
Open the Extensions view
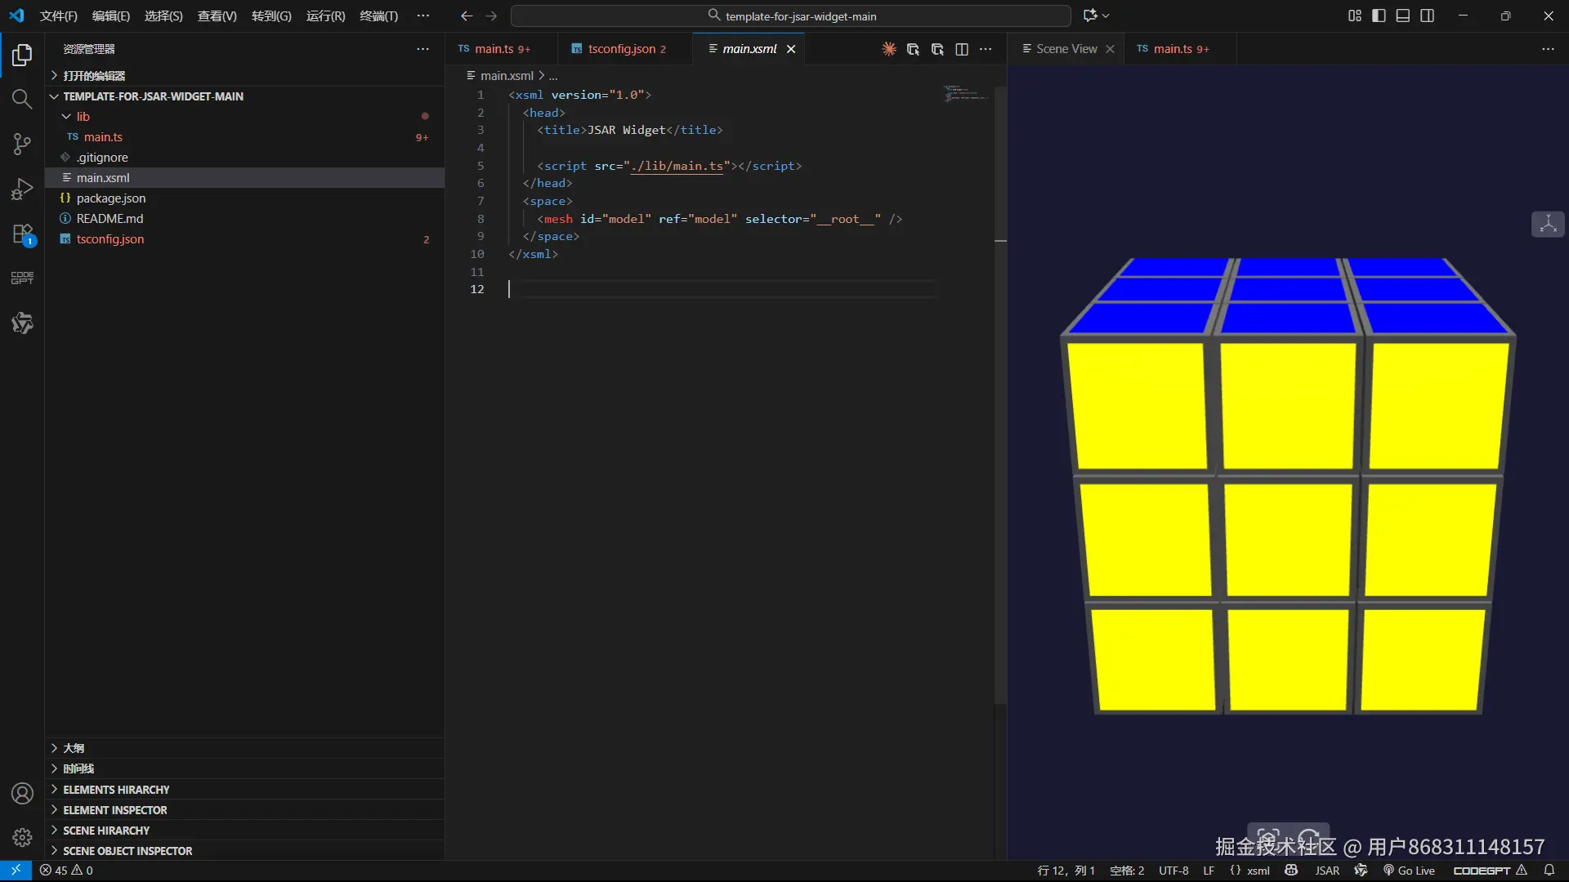point(22,234)
